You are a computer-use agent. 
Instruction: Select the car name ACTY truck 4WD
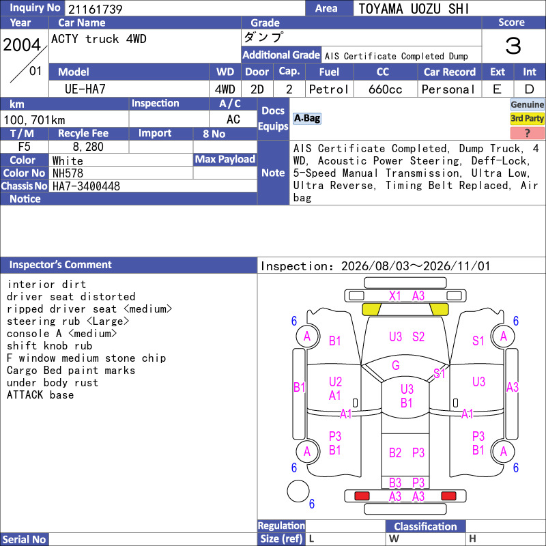pos(99,39)
